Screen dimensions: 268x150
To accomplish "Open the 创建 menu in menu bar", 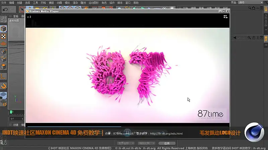I will point(19,3).
